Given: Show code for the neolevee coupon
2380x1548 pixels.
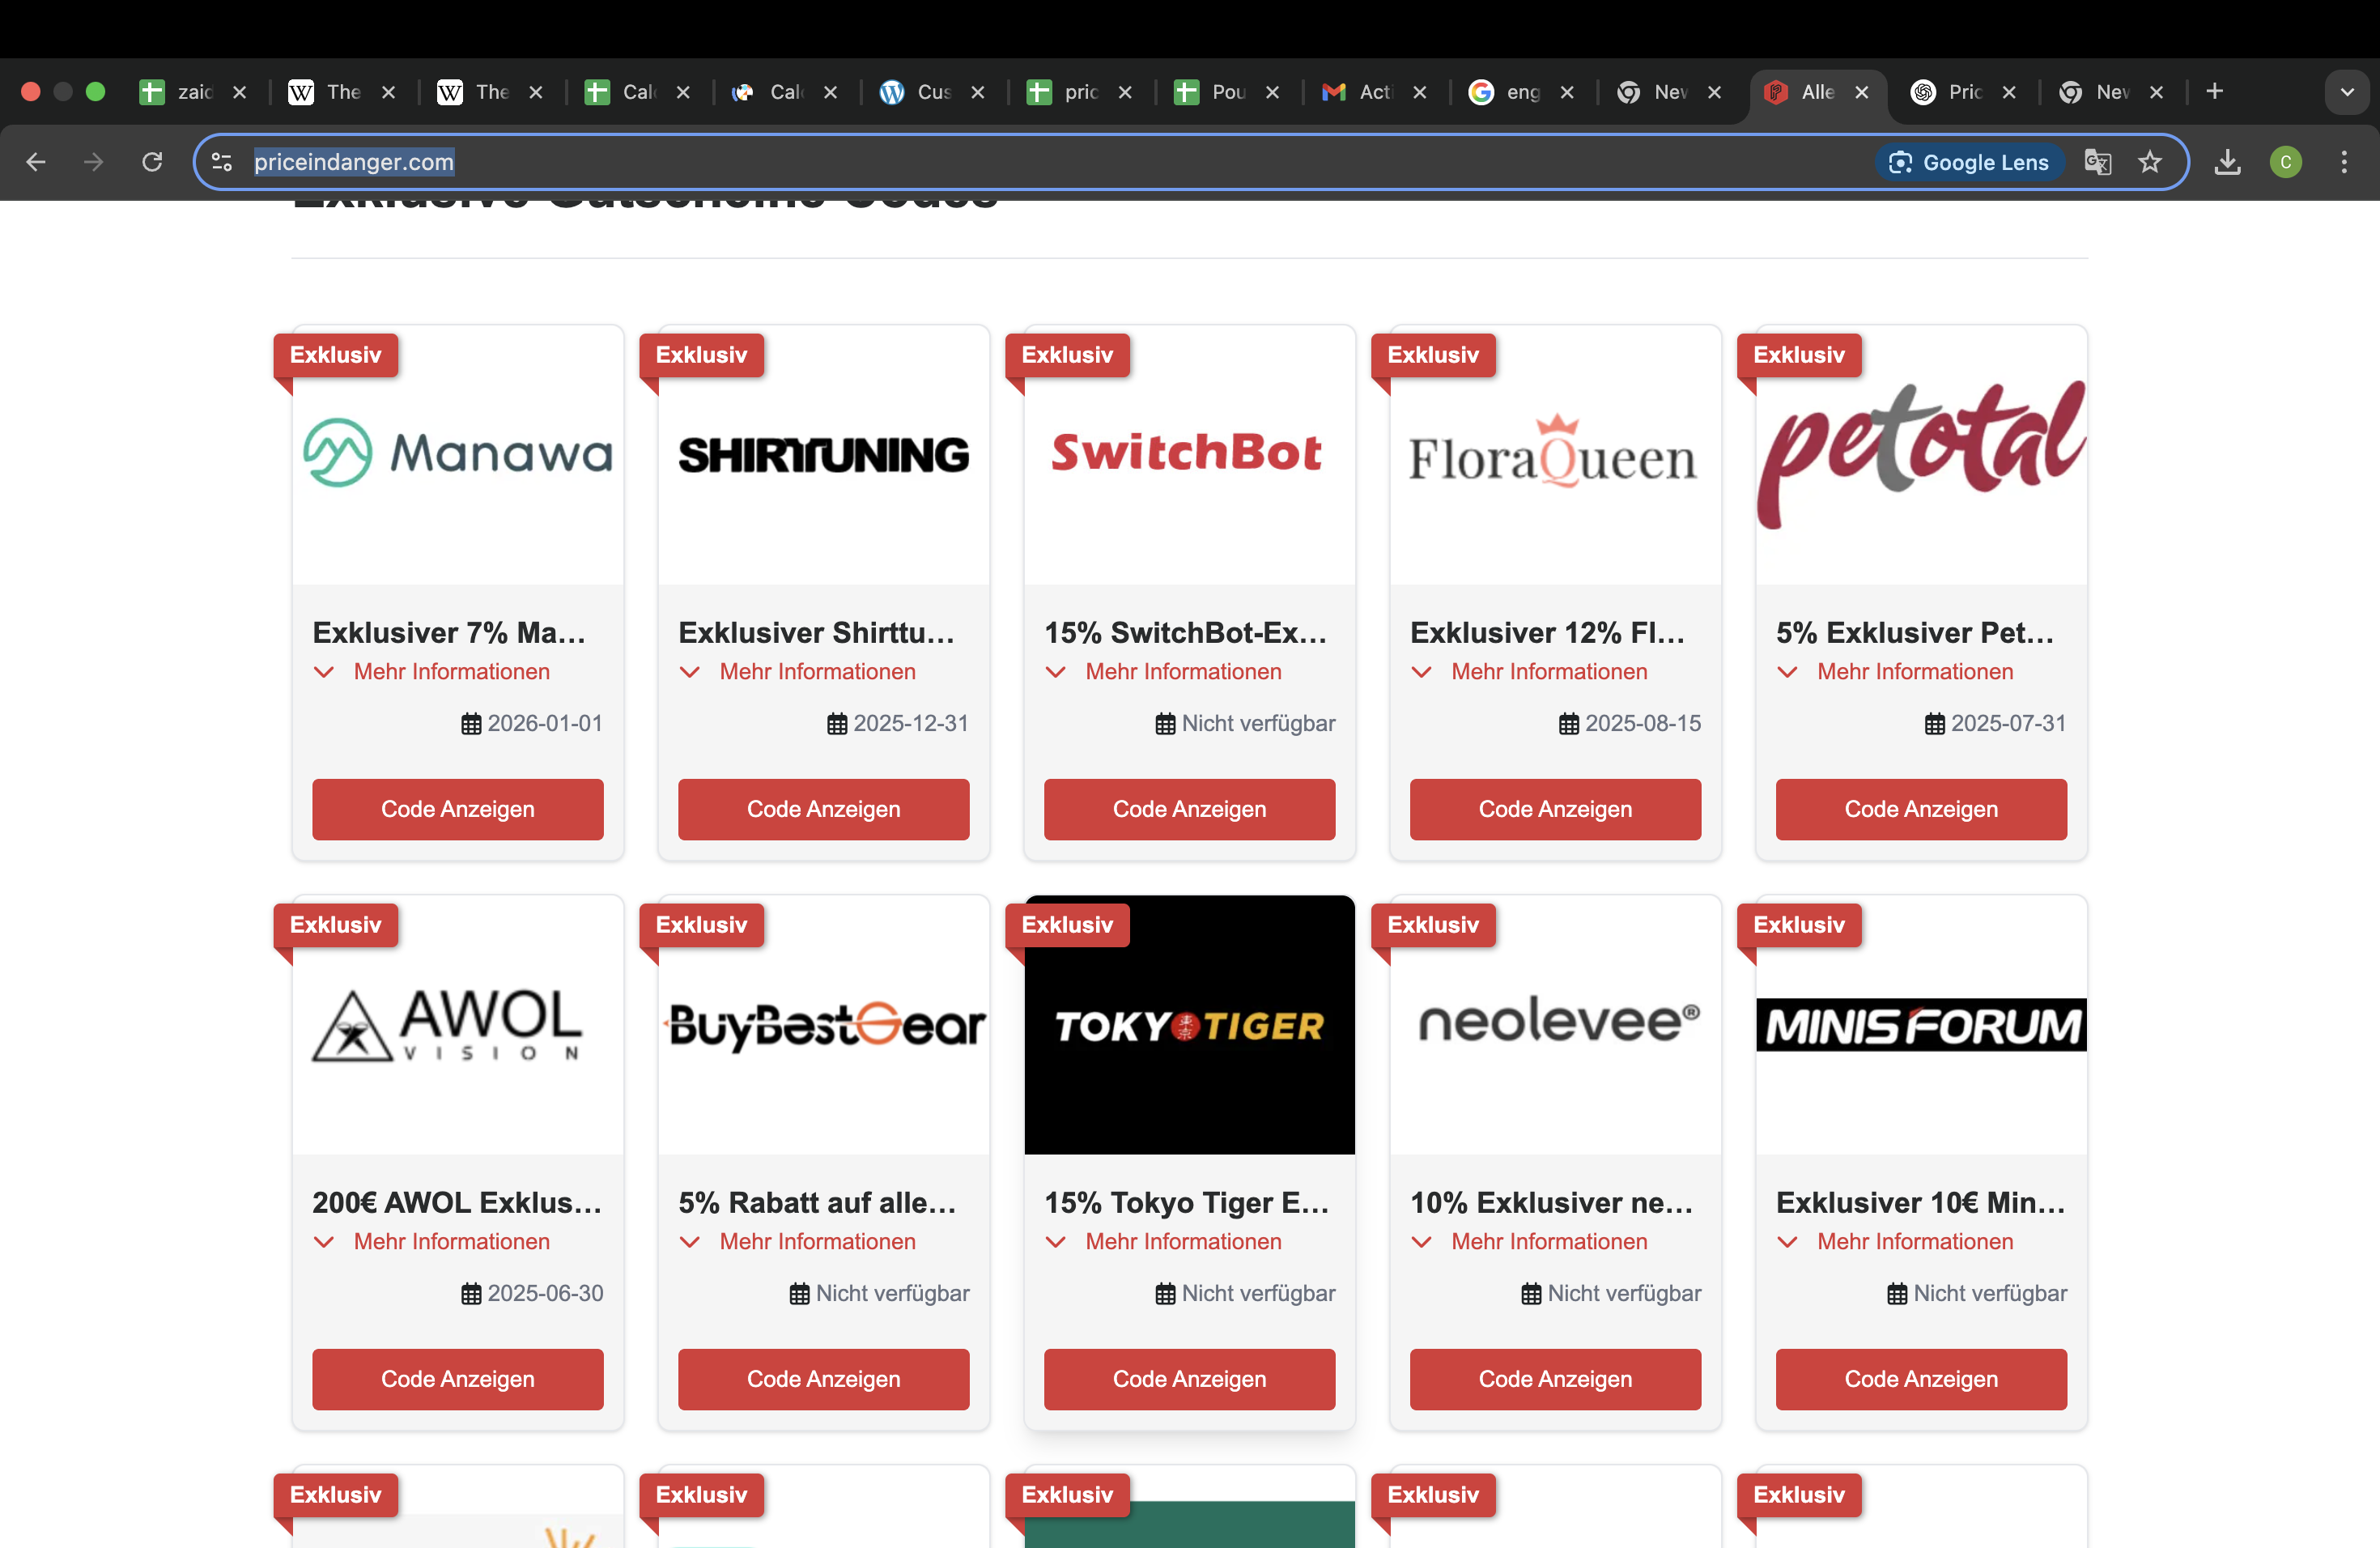Looking at the screenshot, I should point(1556,1379).
